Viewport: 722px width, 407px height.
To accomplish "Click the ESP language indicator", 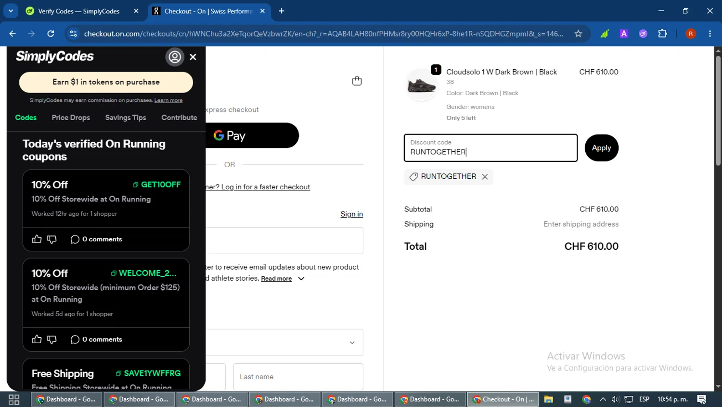I will [644, 399].
